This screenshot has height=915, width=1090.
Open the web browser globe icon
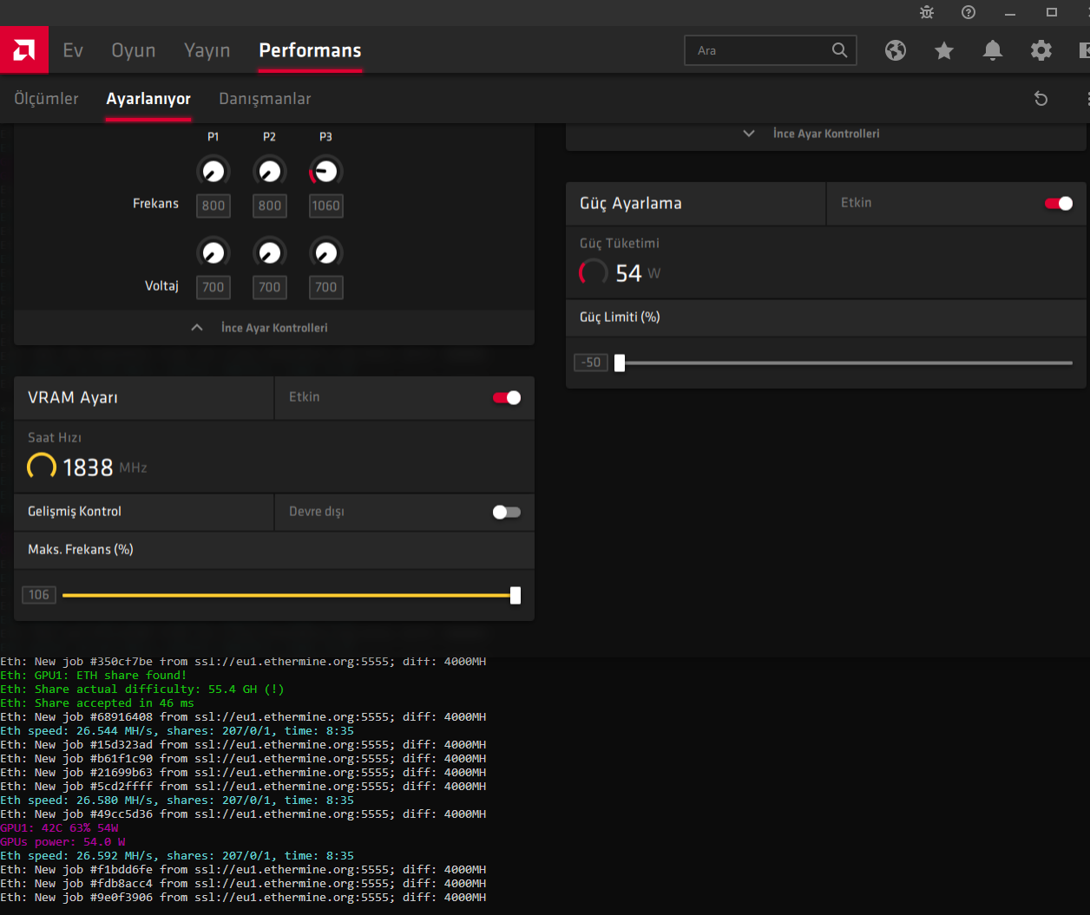[896, 50]
